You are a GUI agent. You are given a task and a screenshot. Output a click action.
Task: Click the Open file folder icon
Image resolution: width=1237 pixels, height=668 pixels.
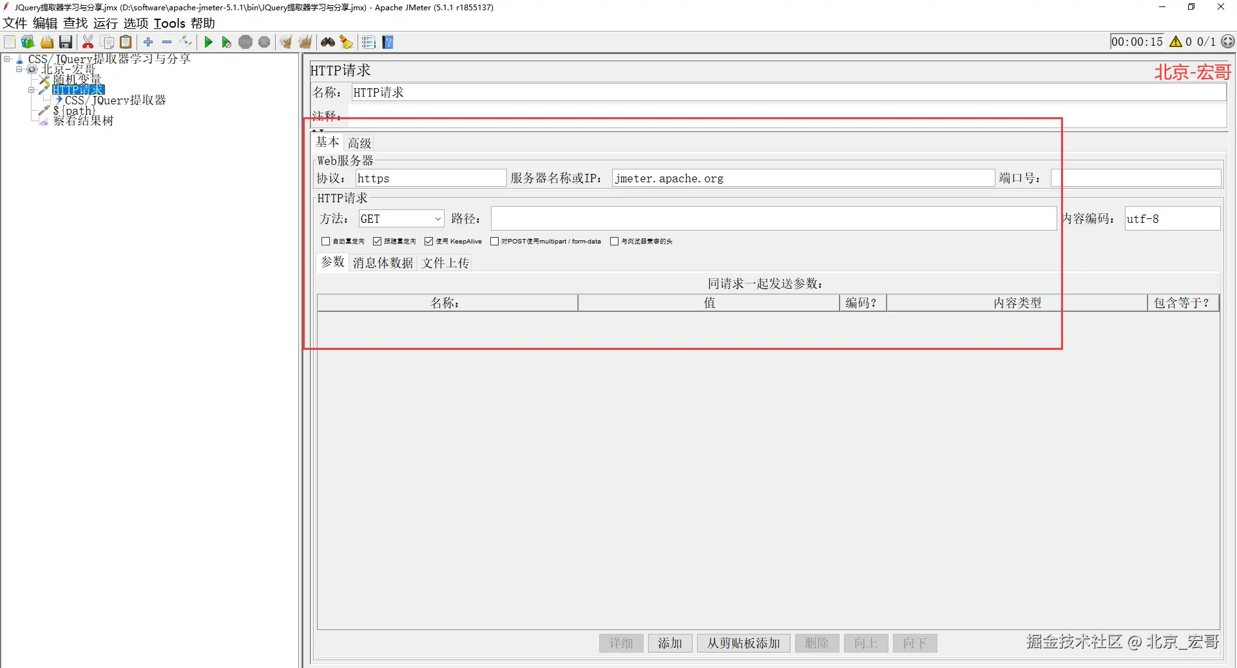47,43
